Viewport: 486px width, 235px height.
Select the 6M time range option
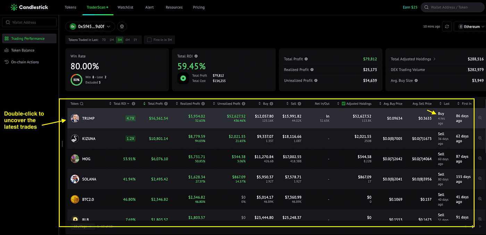127,40
